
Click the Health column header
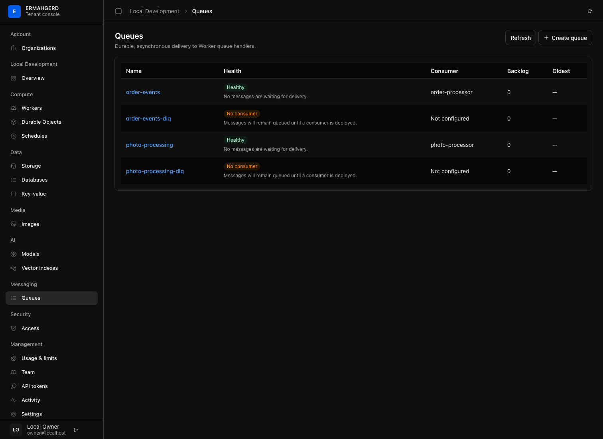click(233, 71)
